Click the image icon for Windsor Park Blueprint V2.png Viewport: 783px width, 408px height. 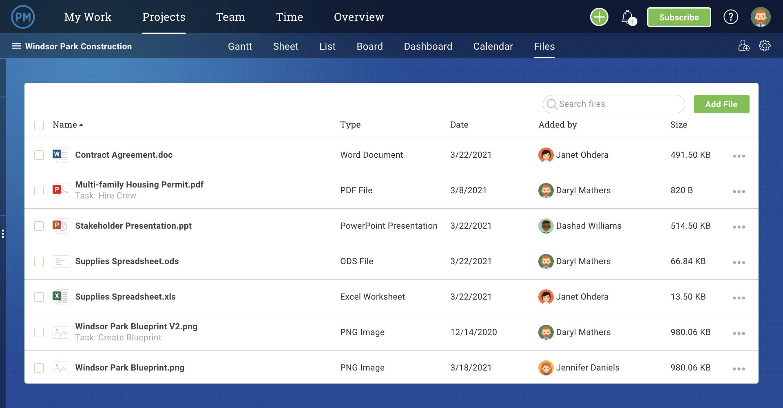(x=61, y=332)
